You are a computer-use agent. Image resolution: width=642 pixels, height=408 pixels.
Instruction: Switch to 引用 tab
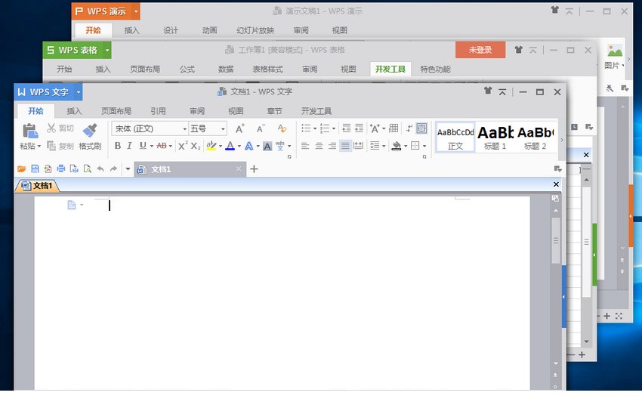(x=158, y=111)
